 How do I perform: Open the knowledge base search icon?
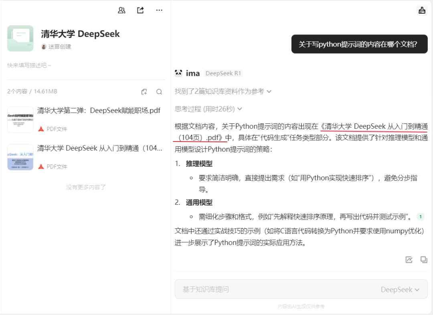coord(159,91)
